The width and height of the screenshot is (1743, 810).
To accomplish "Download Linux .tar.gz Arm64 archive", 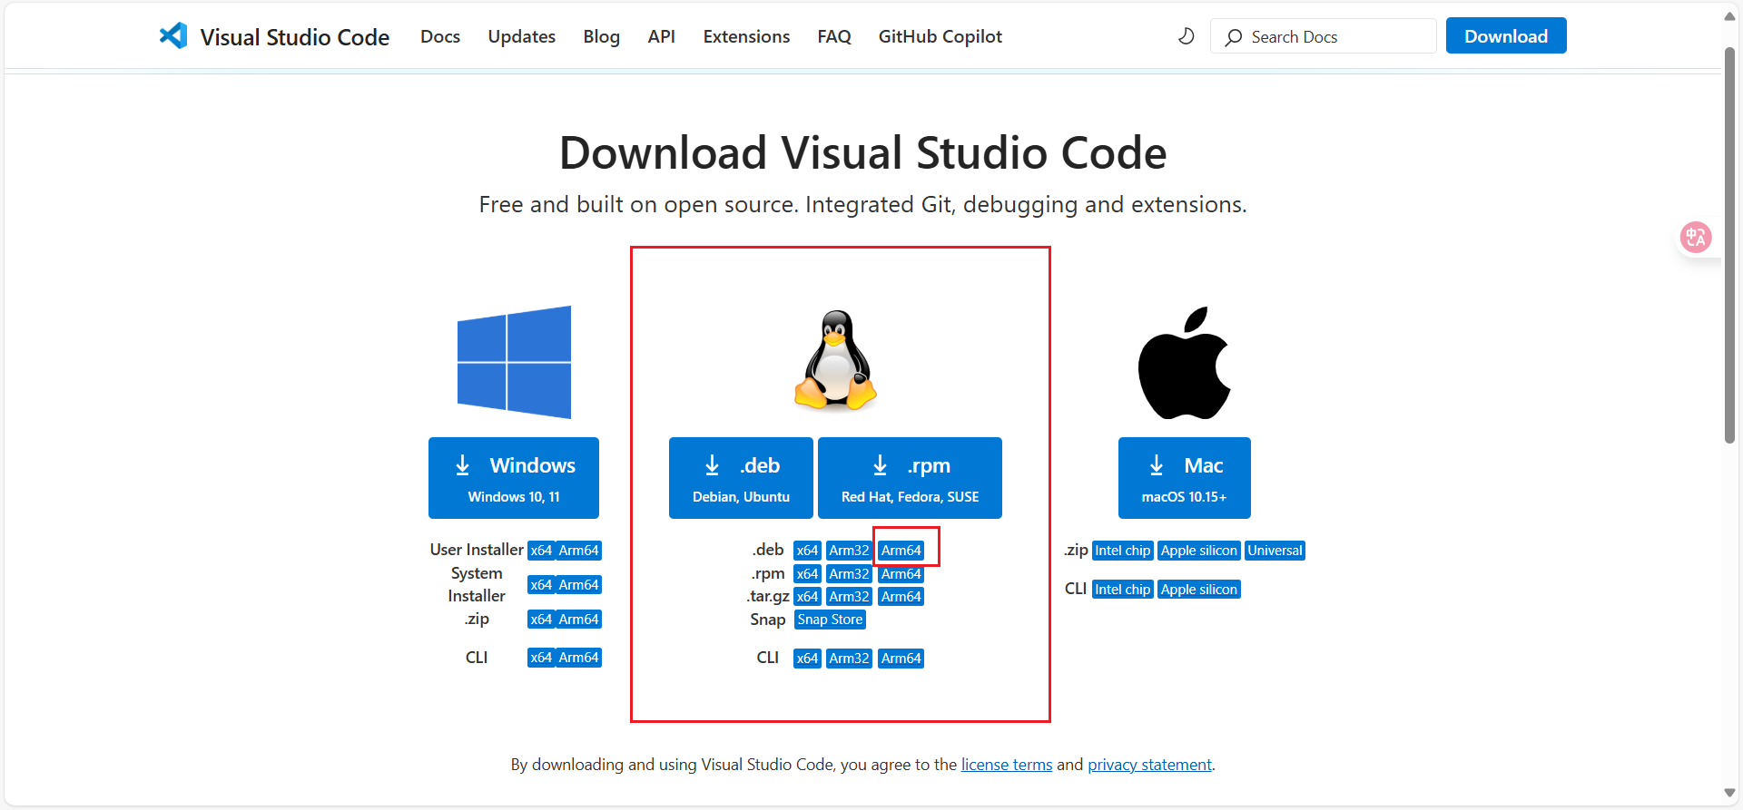I will tap(901, 597).
